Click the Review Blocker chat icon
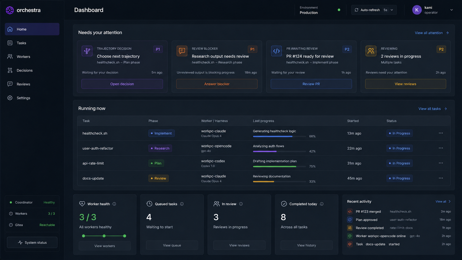The image size is (462, 260). pos(182,51)
